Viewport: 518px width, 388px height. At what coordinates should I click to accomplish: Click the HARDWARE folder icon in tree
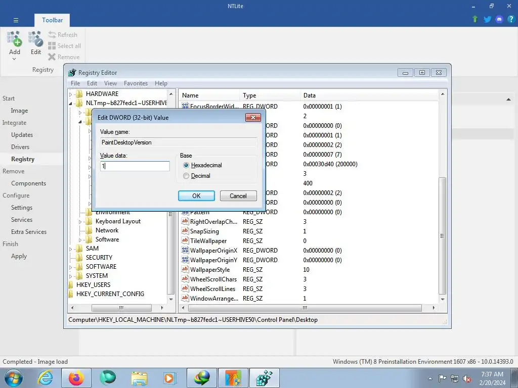tap(79, 94)
